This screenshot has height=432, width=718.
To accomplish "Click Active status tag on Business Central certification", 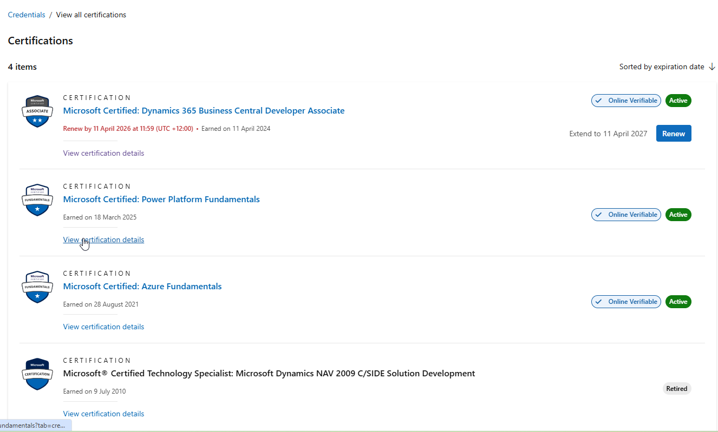I will (678, 101).
